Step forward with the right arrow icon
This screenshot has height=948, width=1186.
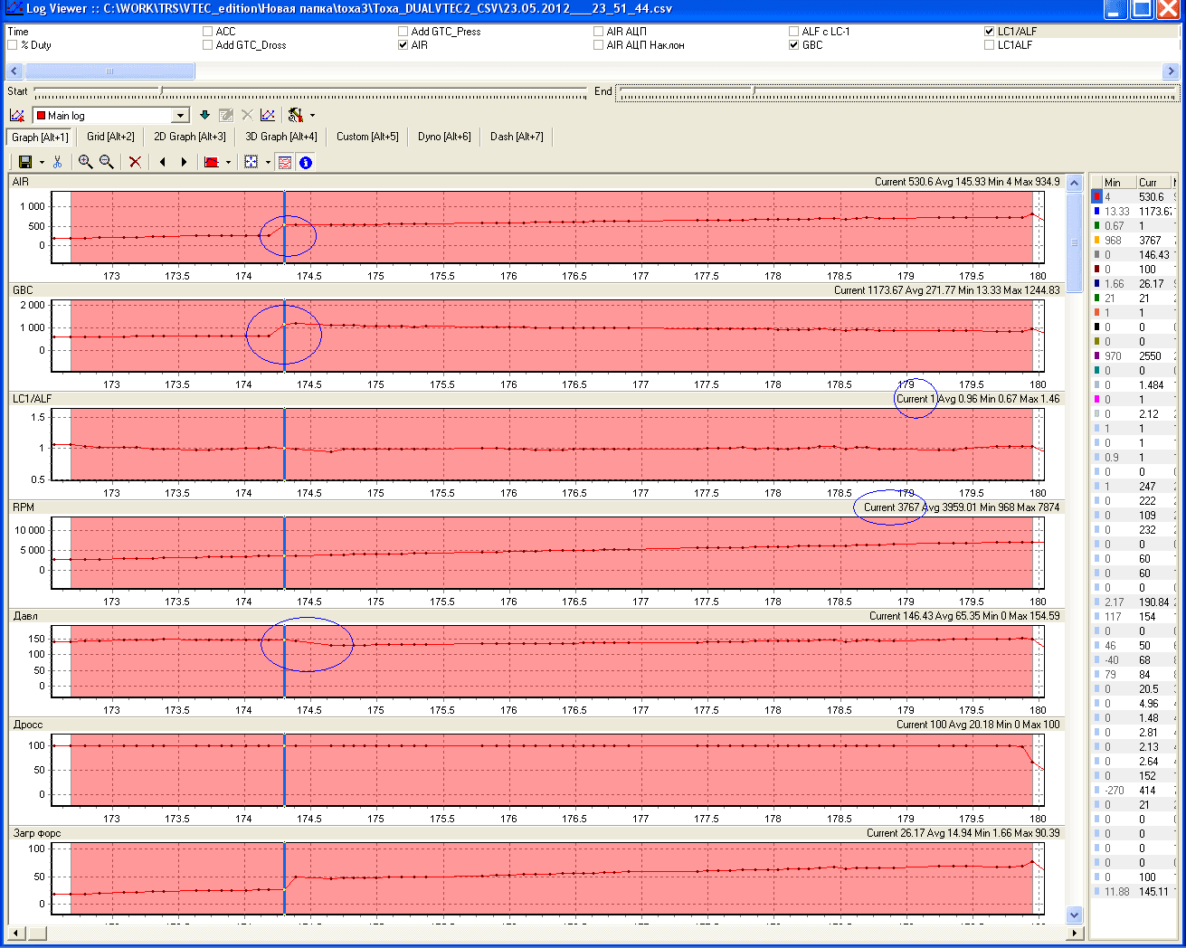185,162
